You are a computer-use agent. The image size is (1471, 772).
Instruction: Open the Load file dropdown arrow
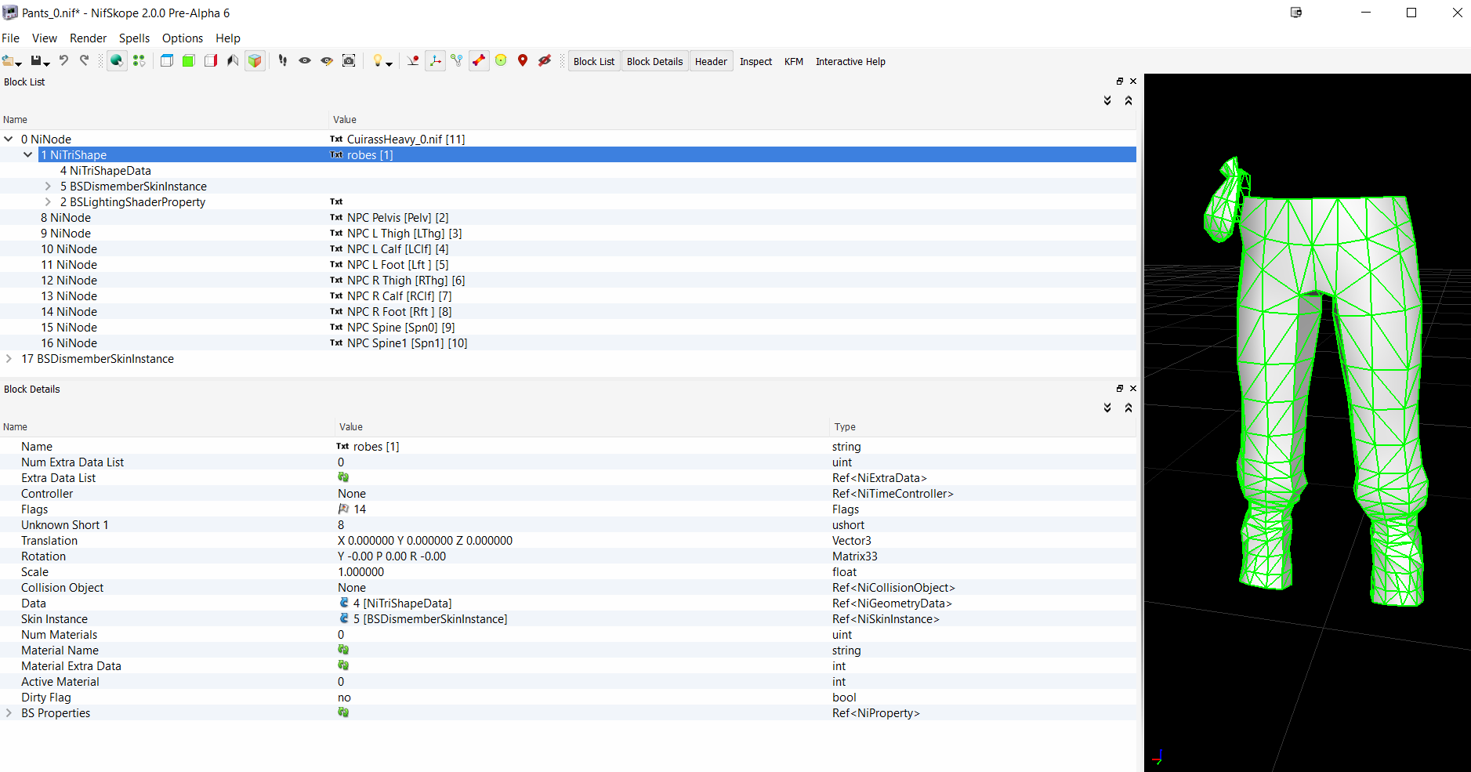(x=19, y=64)
